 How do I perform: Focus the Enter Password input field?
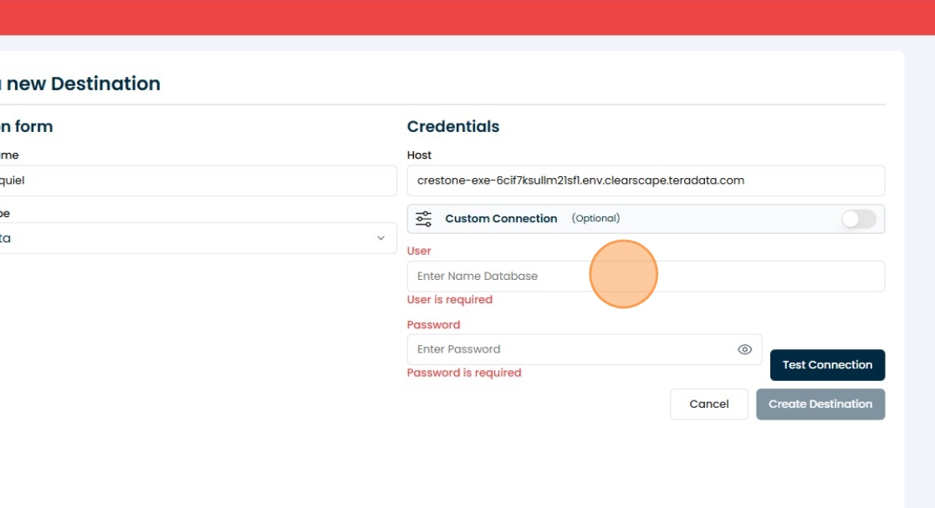coord(569,350)
